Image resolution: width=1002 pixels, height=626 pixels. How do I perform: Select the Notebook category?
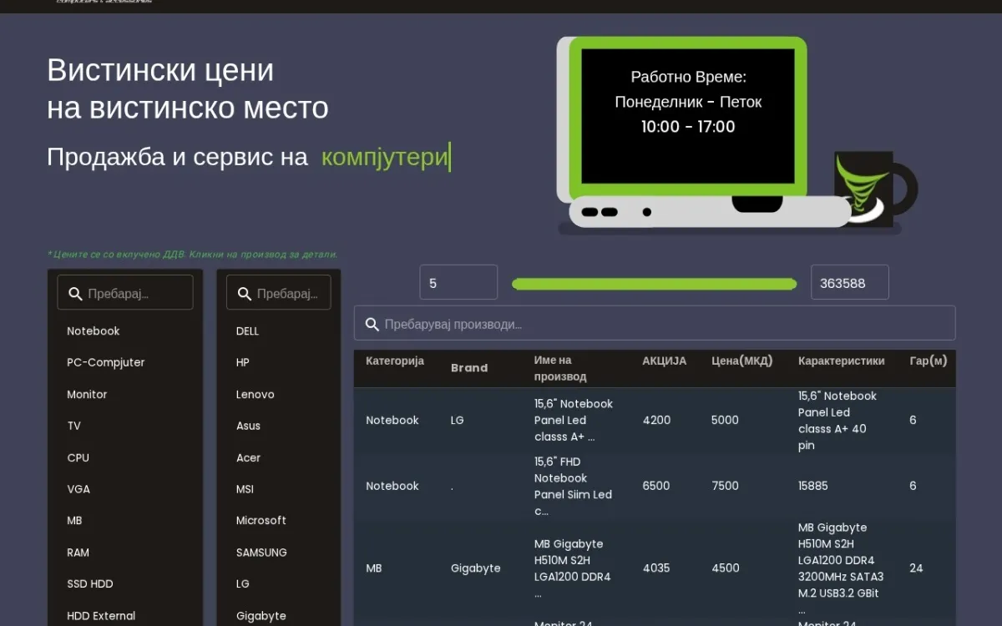click(94, 331)
